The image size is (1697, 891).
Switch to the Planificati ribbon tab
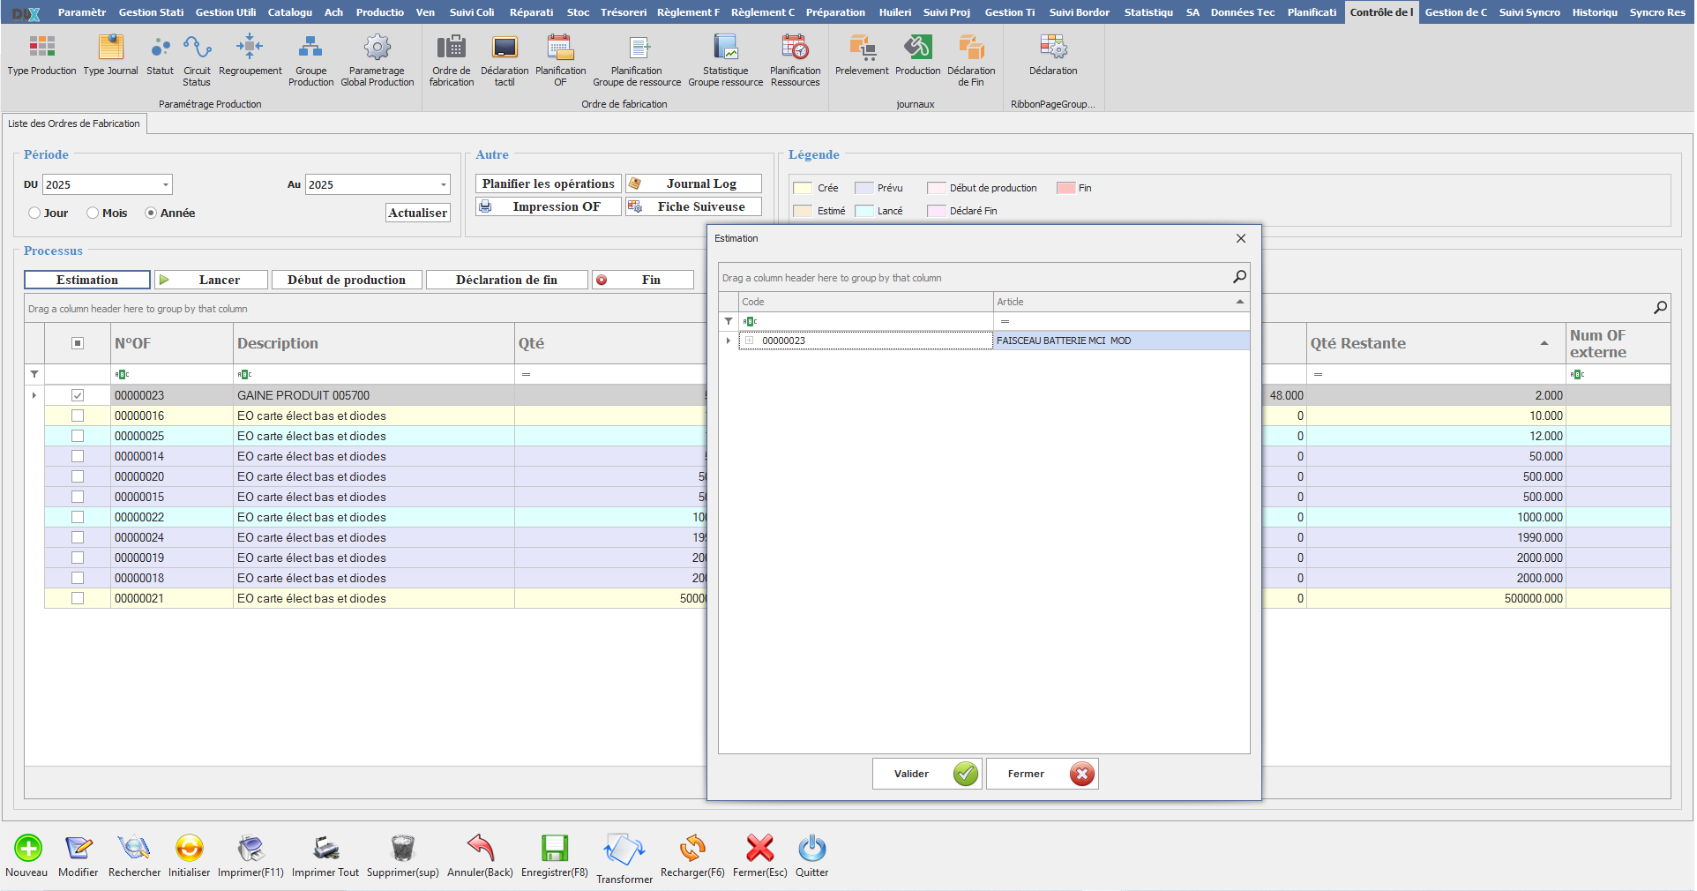click(x=1311, y=12)
